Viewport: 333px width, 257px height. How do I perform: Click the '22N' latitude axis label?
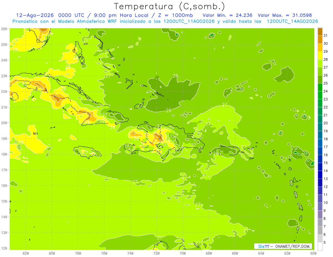4,91
